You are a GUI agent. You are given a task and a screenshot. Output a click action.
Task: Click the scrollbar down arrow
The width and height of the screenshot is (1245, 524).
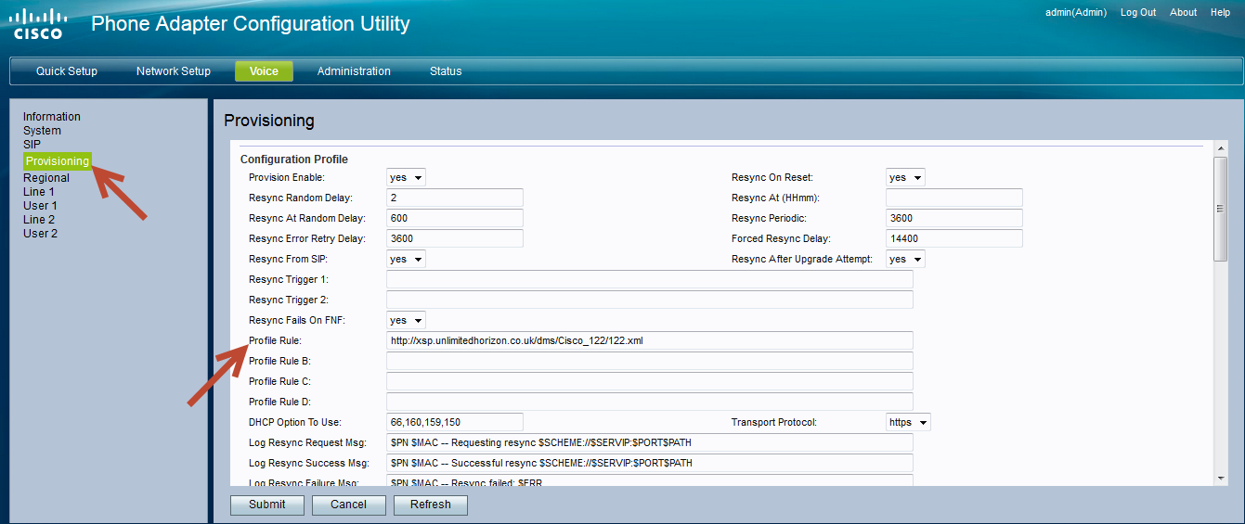pyautogui.click(x=1221, y=479)
